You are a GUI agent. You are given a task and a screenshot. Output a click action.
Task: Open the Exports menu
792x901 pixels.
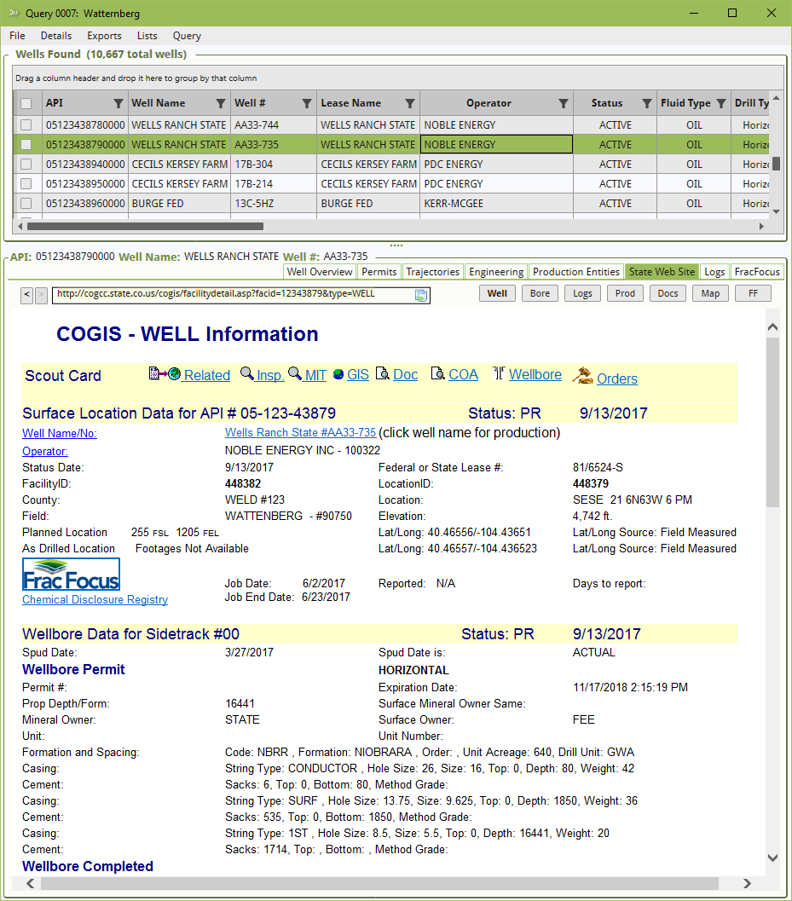[x=105, y=36]
